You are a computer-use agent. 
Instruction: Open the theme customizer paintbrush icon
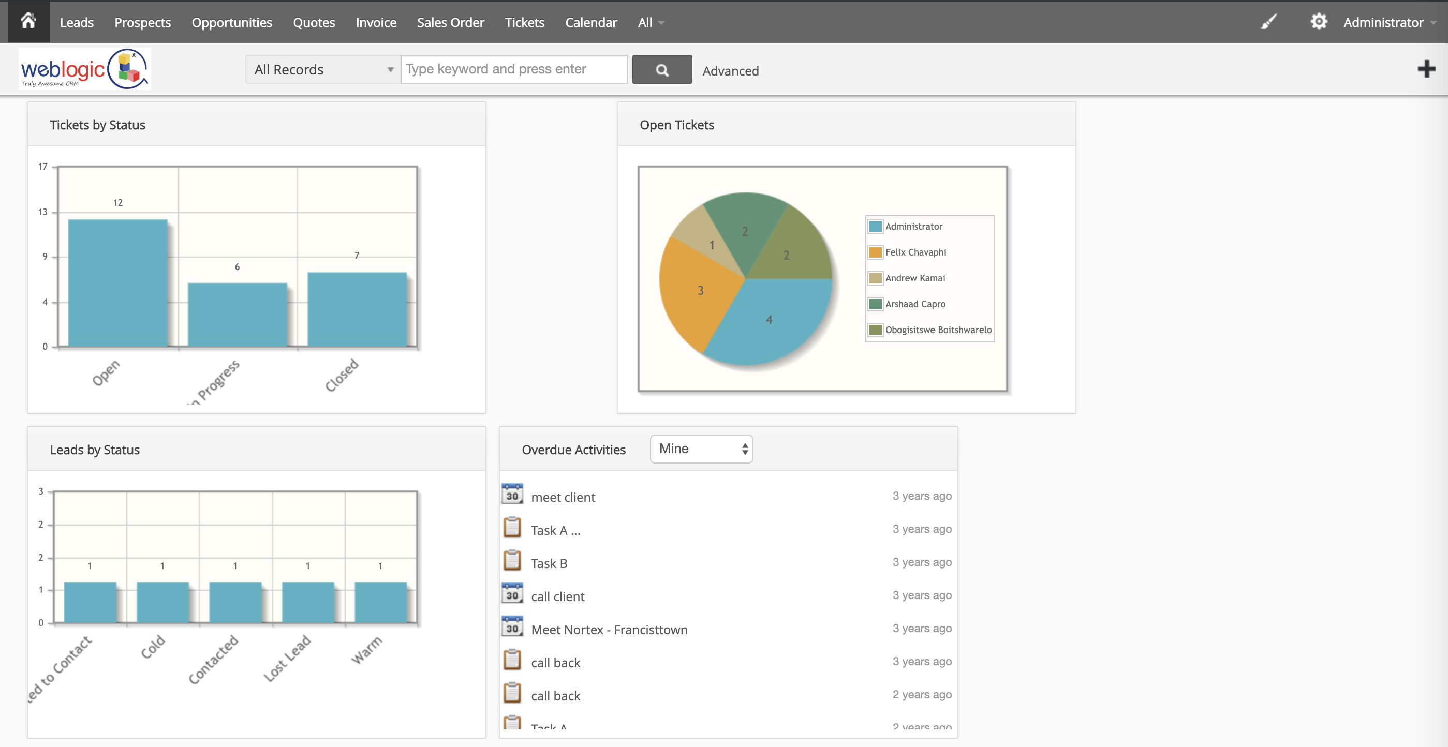(x=1269, y=21)
